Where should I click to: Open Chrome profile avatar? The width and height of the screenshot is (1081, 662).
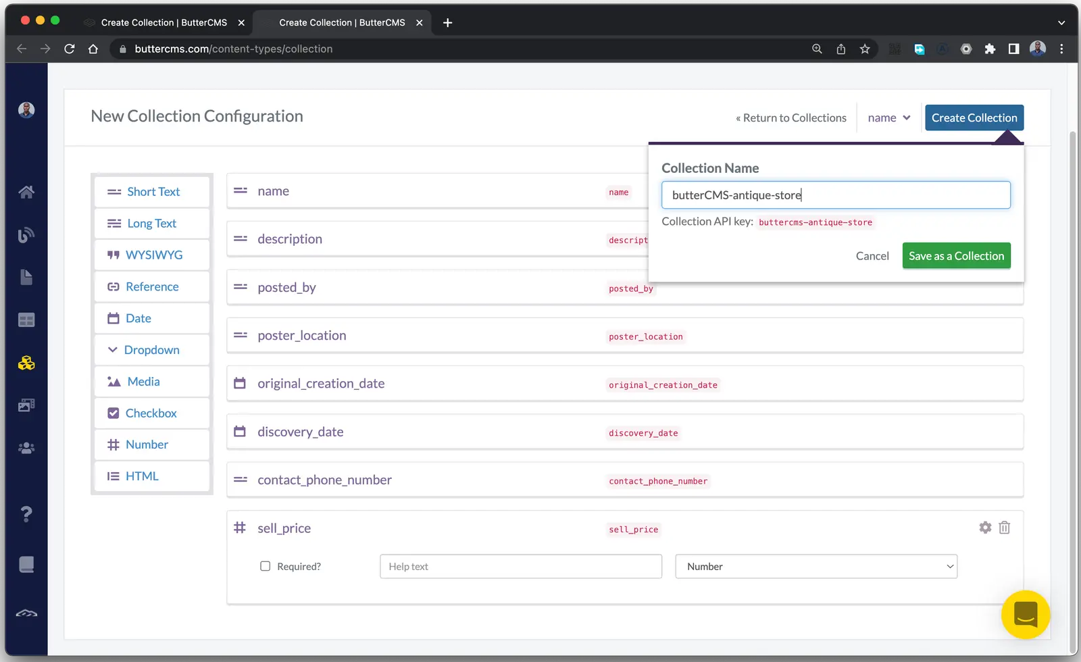(1038, 49)
